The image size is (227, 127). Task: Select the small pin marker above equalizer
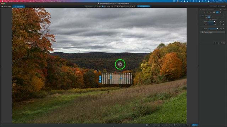98,71
